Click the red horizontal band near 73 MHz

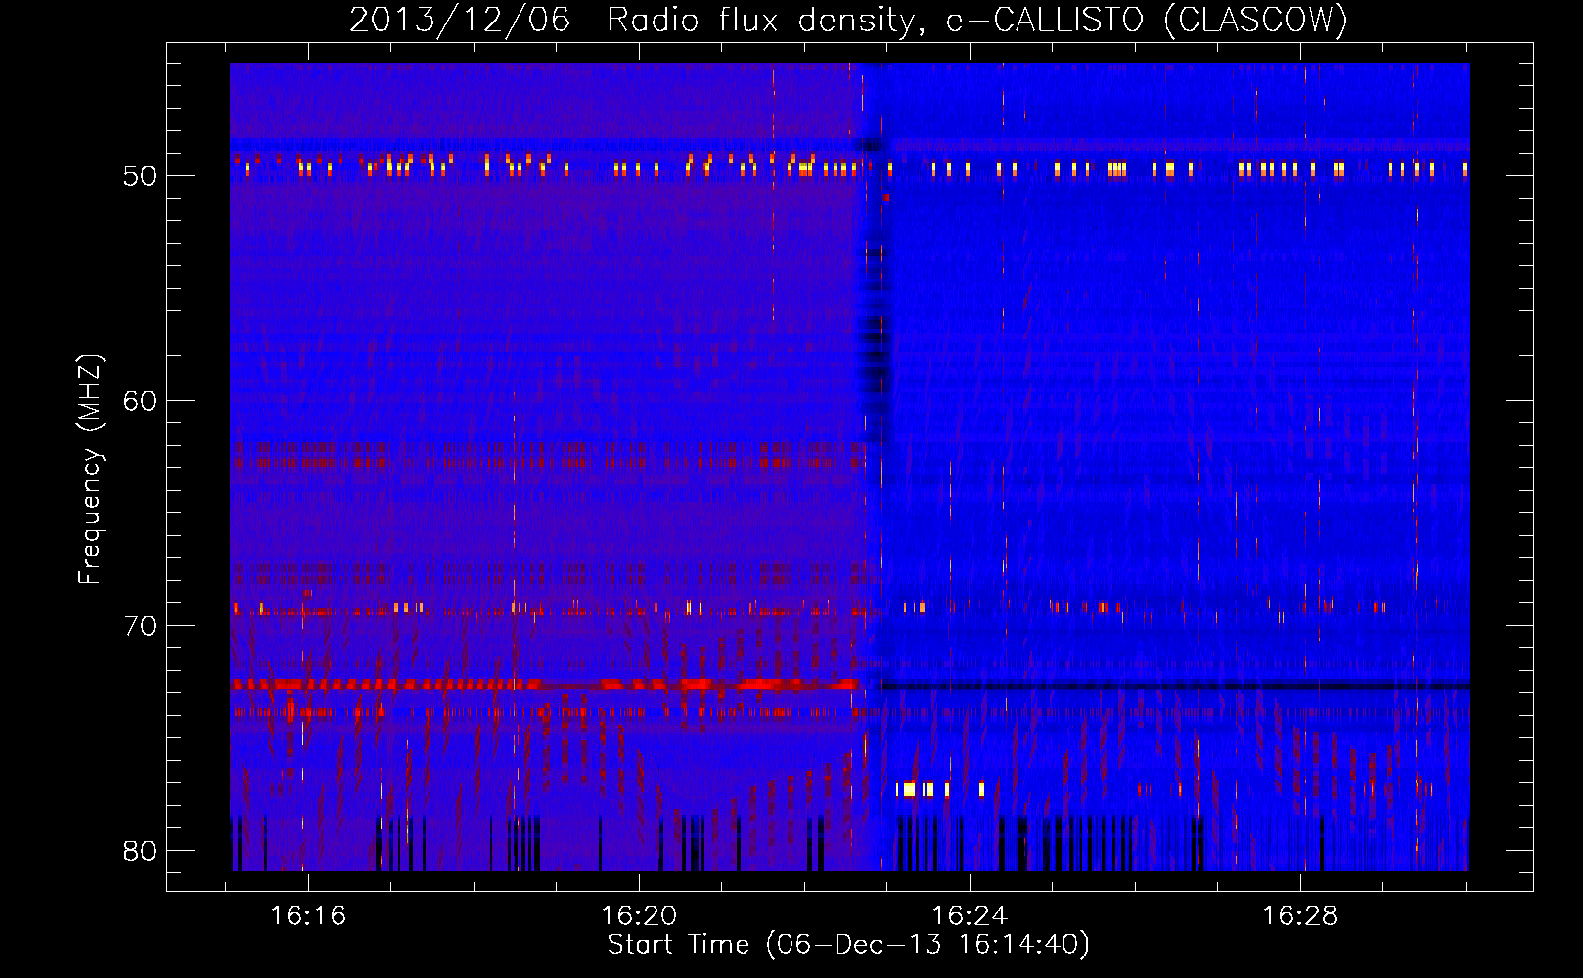(544, 684)
